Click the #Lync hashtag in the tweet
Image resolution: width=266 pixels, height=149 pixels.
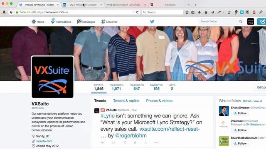point(108,116)
